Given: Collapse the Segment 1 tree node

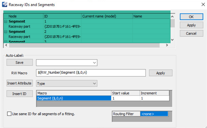Looking at the screenshot, I should click(6, 21).
